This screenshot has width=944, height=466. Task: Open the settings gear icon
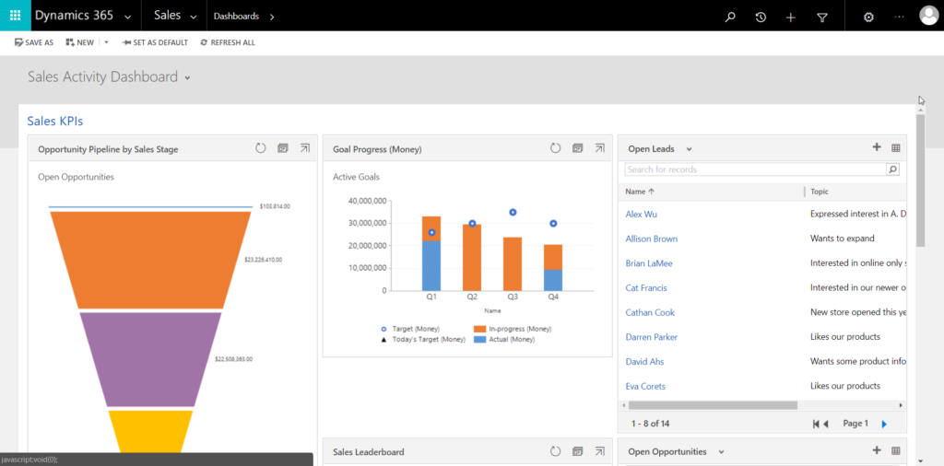click(x=867, y=17)
